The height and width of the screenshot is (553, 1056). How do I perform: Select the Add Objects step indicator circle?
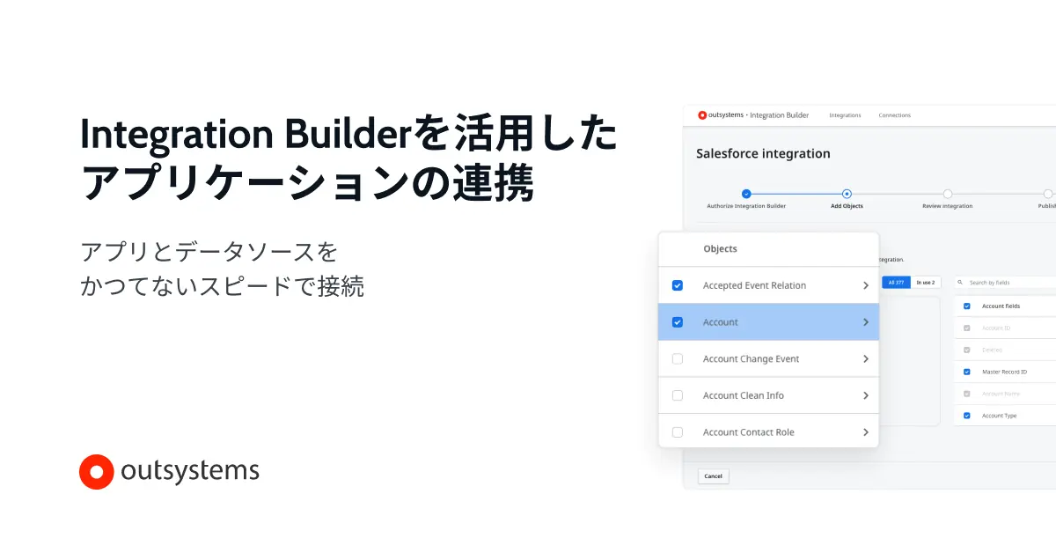pos(847,194)
